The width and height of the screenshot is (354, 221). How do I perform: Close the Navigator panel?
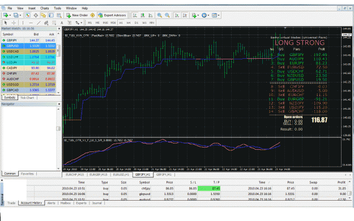tap(59, 104)
